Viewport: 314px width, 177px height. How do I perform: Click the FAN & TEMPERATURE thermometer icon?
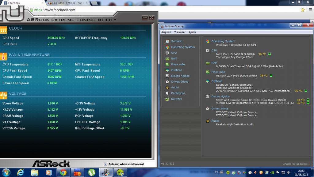[x=3, y=57]
